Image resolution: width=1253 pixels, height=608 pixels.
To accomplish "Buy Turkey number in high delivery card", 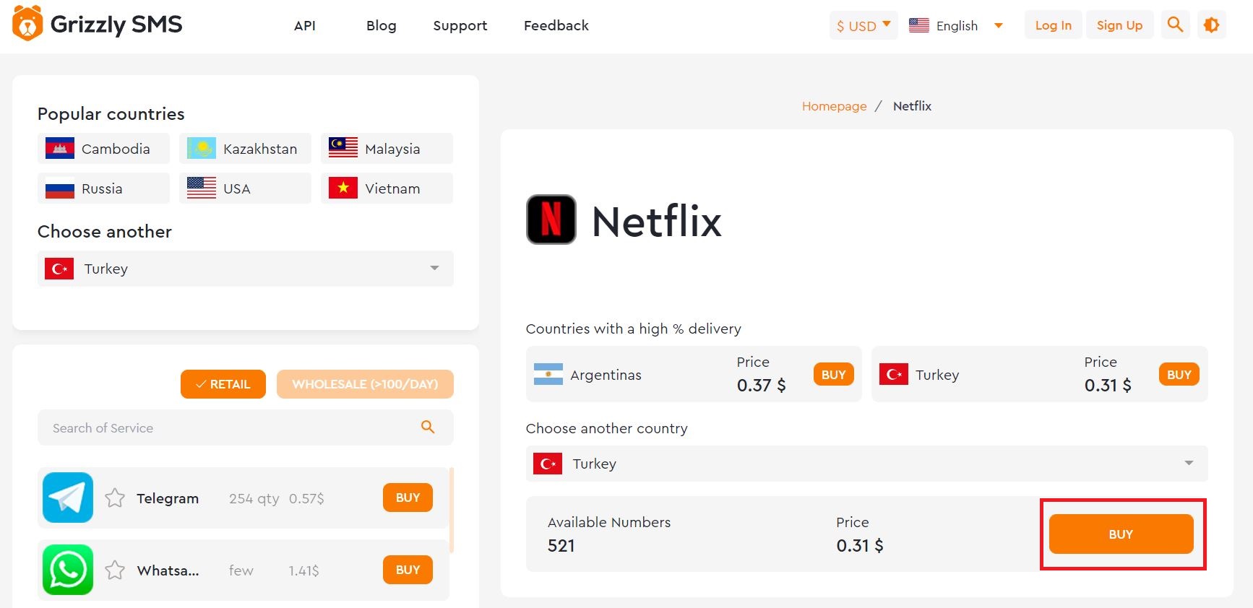I will click(x=1179, y=374).
